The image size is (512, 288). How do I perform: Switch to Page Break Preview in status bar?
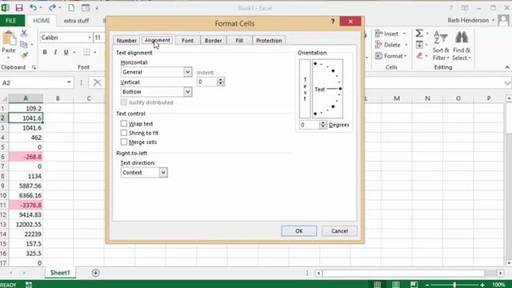pyautogui.click(x=414, y=285)
